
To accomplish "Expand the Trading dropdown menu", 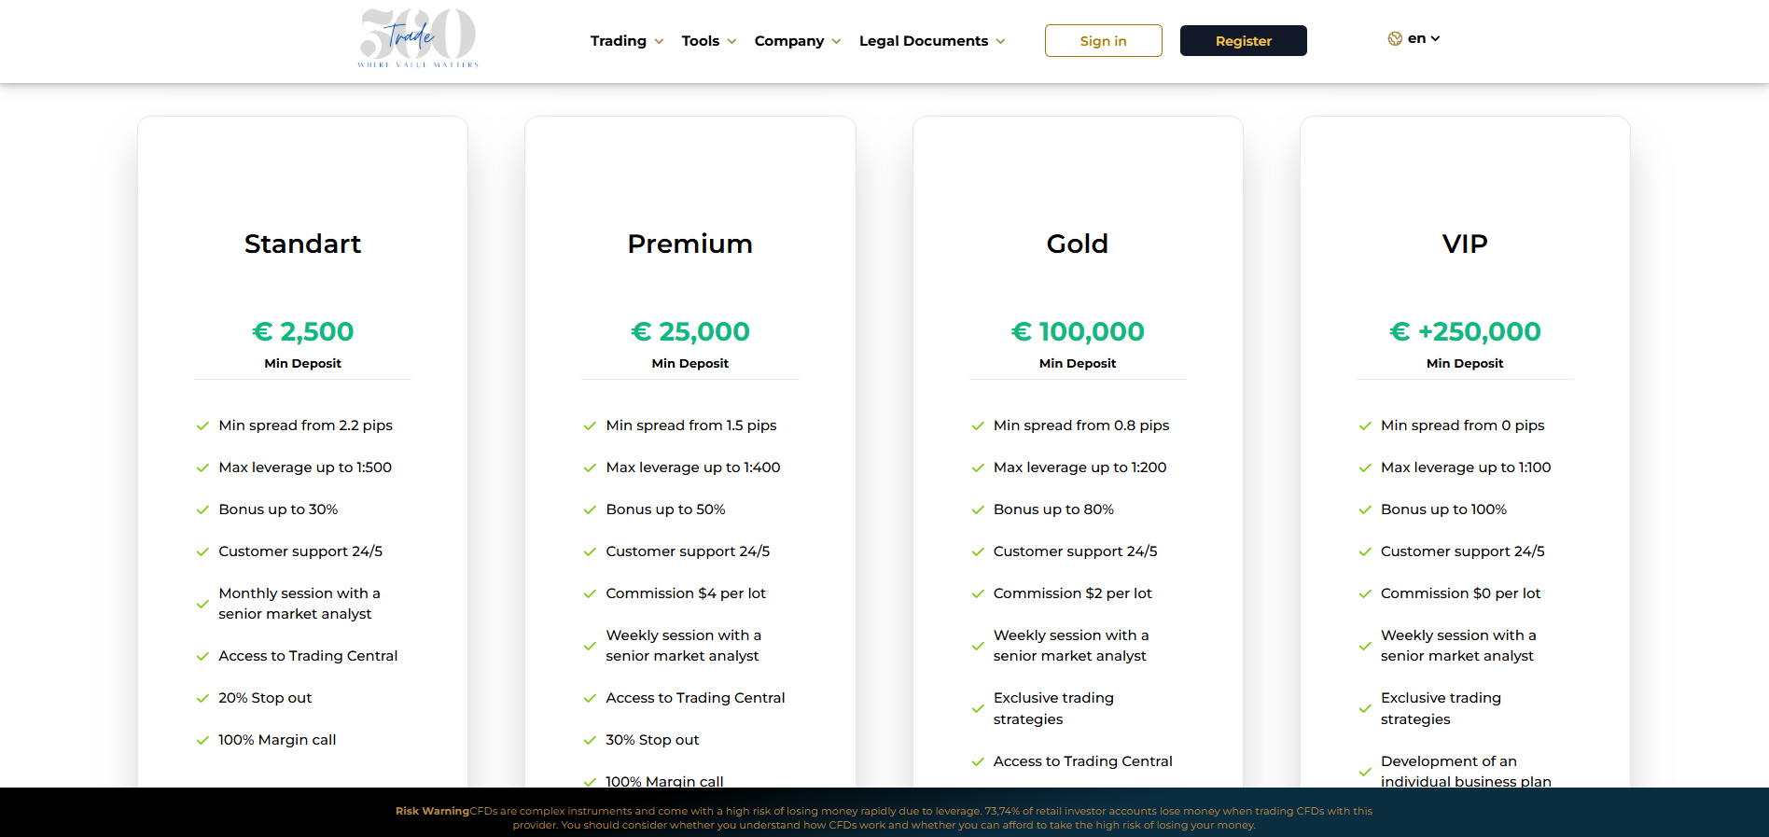I will [626, 41].
